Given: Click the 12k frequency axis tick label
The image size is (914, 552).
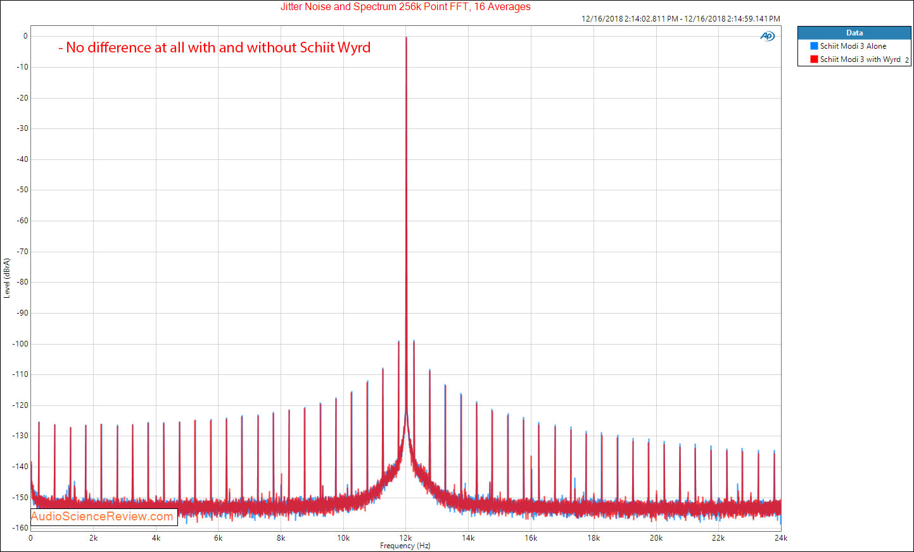Looking at the screenshot, I should coord(405,538).
